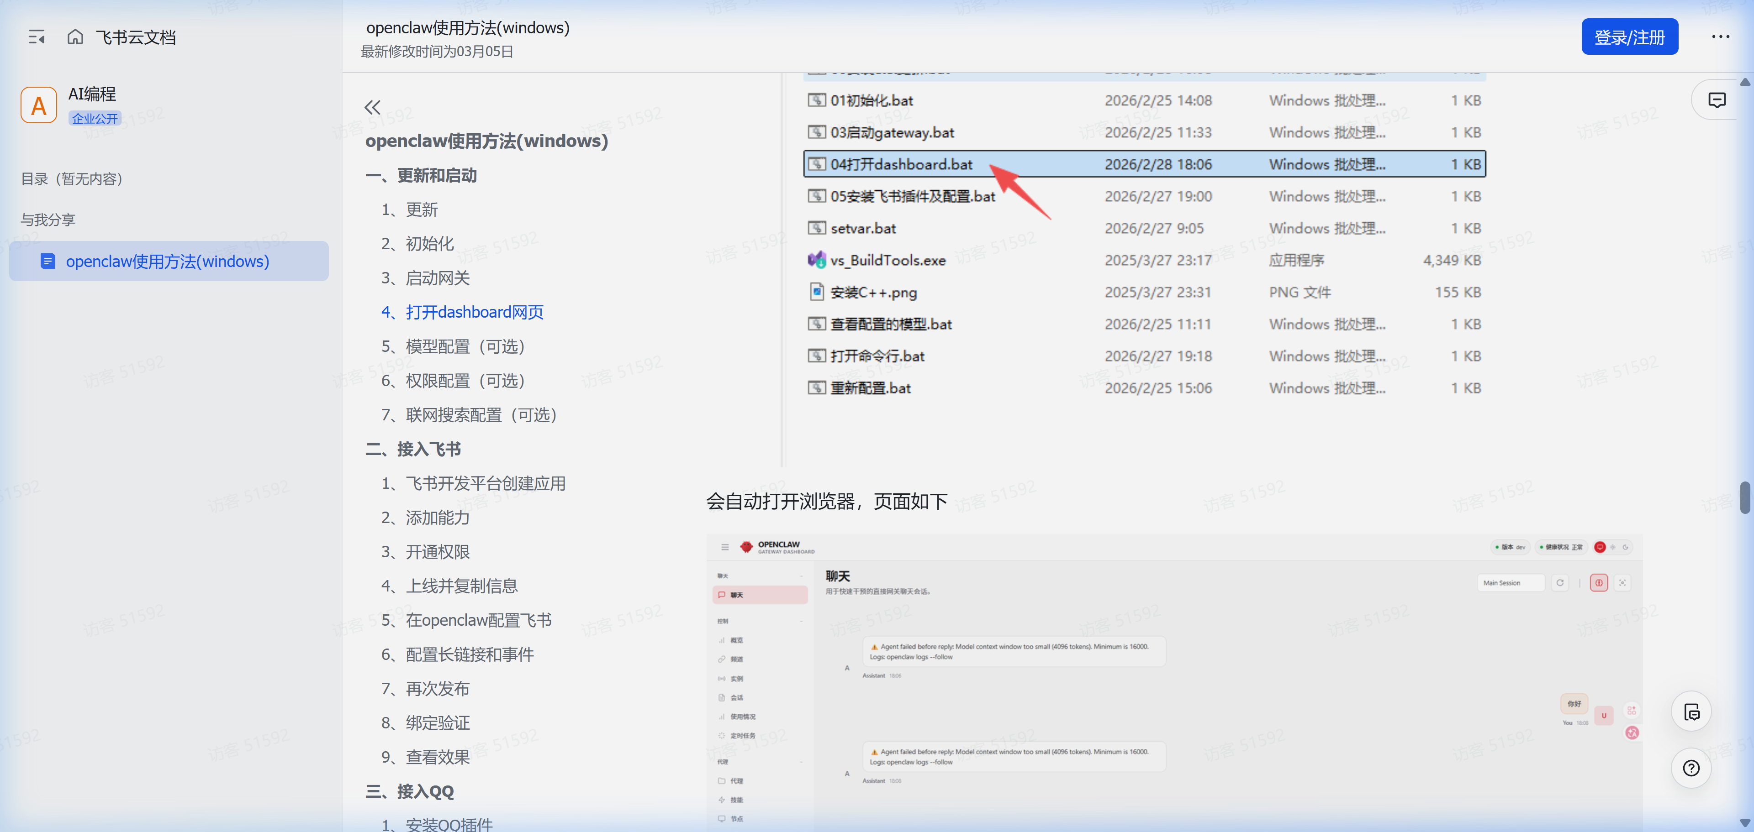
Task: Click the document icon beside openclaw使用方法
Action: [48, 261]
